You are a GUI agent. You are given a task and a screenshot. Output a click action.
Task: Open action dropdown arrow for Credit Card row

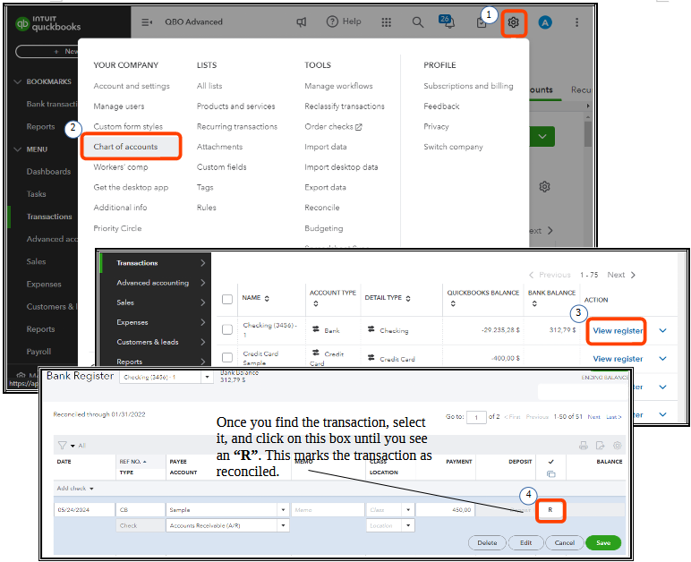662,359
